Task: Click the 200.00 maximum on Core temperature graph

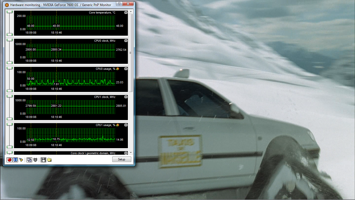Action: 21,16
